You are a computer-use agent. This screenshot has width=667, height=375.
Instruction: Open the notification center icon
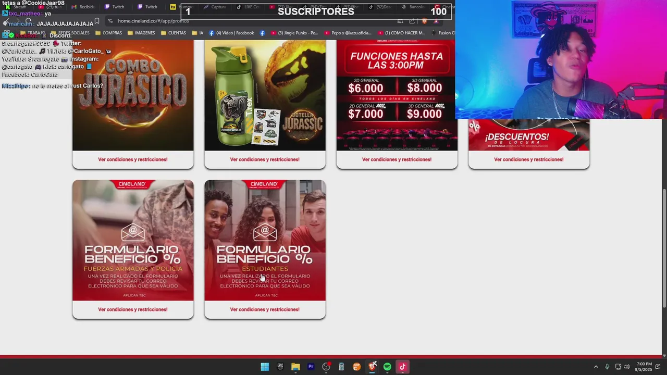click(658, 367)
